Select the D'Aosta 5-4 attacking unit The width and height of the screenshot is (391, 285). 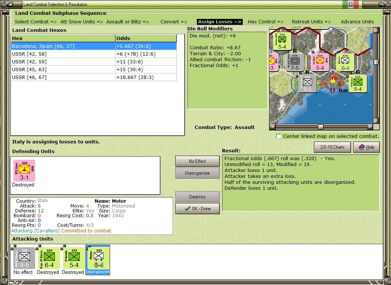[74, 258]
